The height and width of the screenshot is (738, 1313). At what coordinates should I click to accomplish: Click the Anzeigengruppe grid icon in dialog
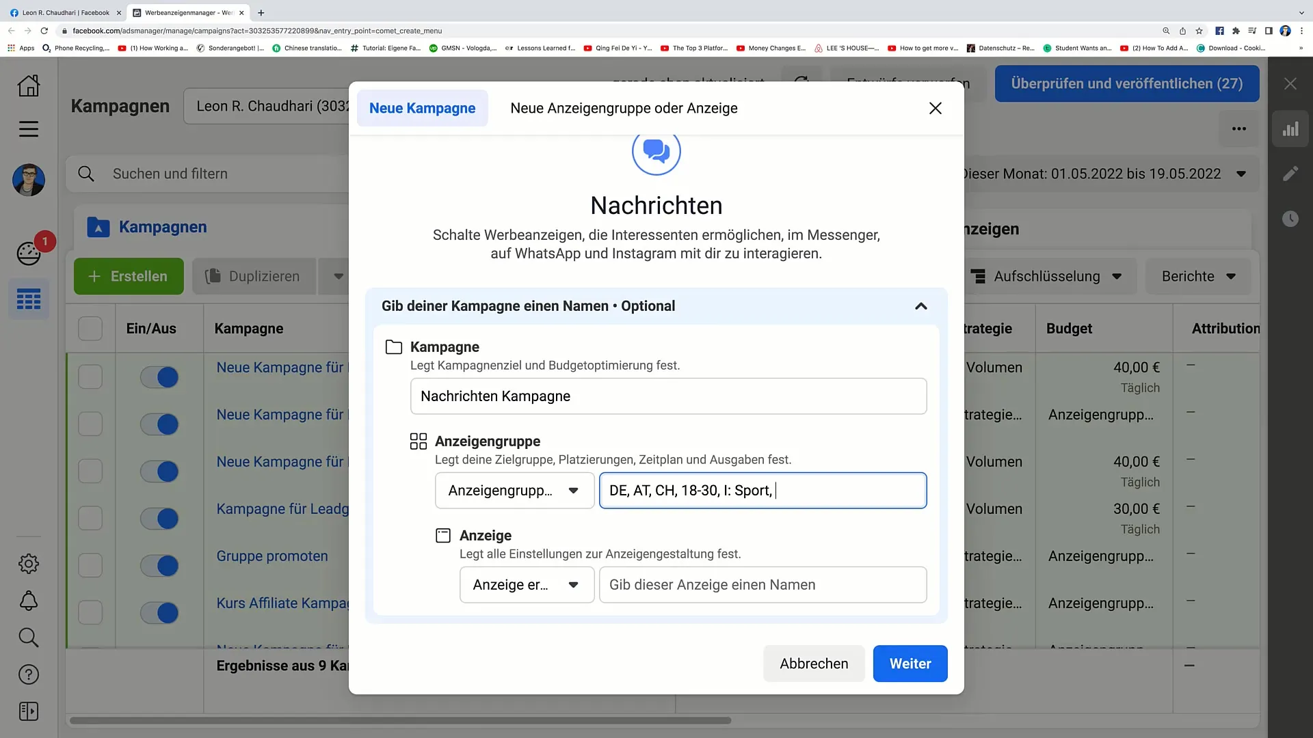(419, 441)
